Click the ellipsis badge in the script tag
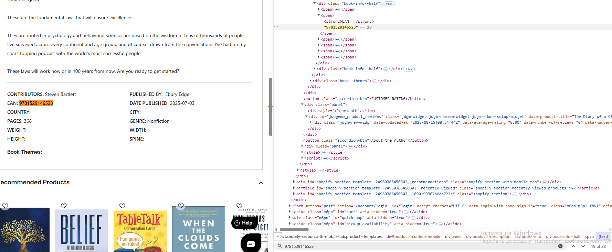 pyautogui.click(x=326, y=158)
